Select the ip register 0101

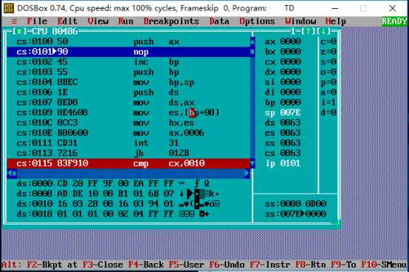283,163
